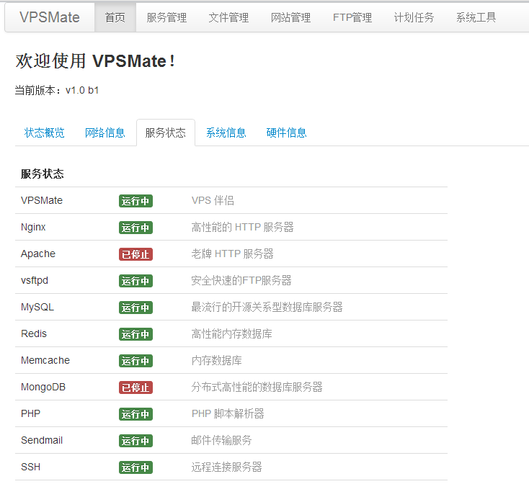Image resolution: width=529 pixels, height=484 pixels.
Task: Open 服务管理 in the navbar
Action: coord(166,17)
